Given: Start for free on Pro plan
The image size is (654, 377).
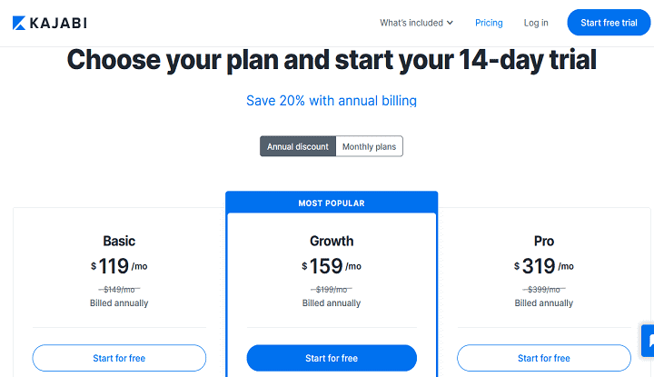Looking at the screenshot, I should pos(544,358).
